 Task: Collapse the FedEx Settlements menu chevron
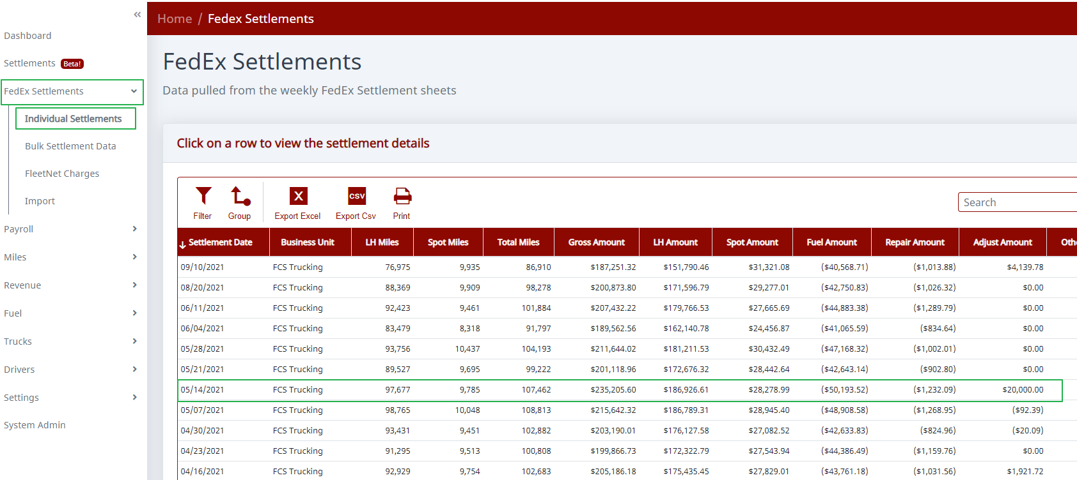134,91
